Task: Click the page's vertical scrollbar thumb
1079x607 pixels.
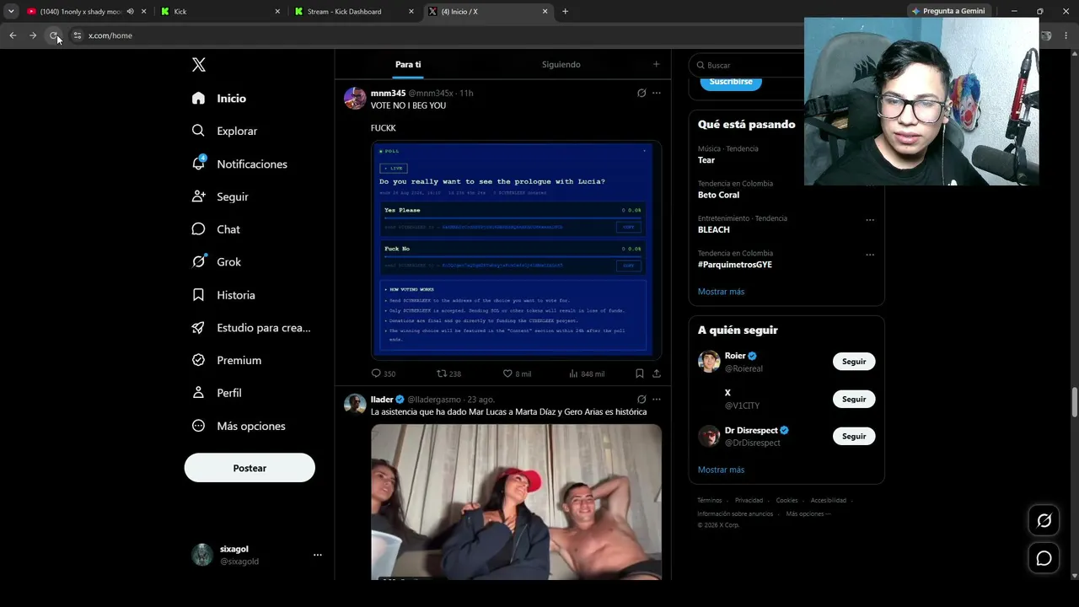Action: 1074,402
